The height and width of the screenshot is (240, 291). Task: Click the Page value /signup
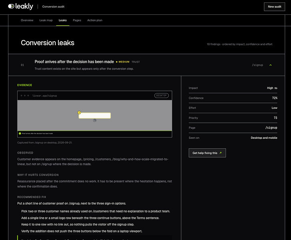[x=271, y=128]
